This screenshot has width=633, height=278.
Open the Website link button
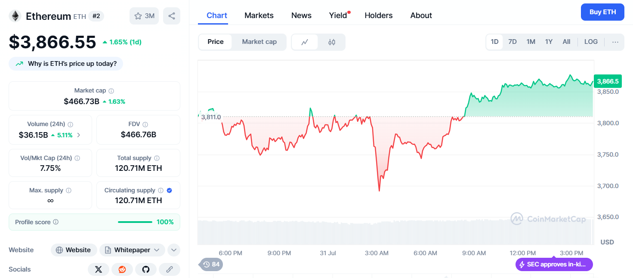(74, 250)
